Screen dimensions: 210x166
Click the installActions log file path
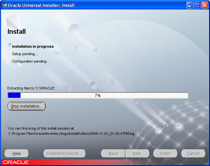tap(71, 133)
